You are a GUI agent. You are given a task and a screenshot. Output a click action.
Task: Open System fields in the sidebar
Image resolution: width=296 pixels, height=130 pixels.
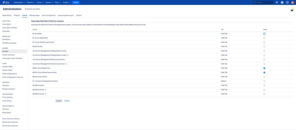coord(7,70)
